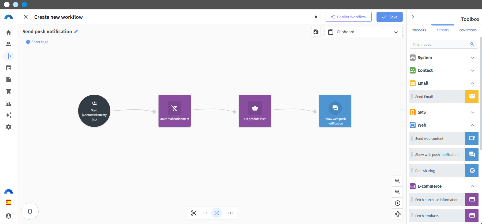Activate the select-all marquee tool
Viewport: 482px width, 224px height.
pos(205,213)
